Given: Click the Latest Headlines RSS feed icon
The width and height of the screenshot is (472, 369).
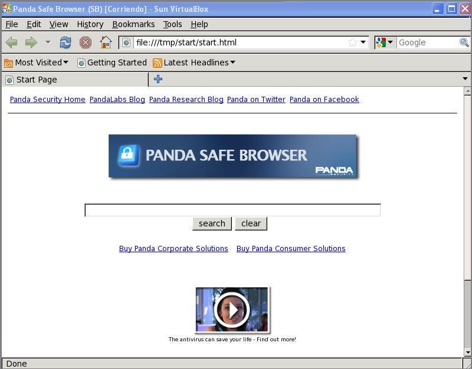Looking at the screenshot, I should (x=158, y=63).
